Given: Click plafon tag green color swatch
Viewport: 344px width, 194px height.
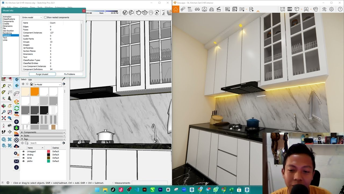Looking at the screenshot, I should click(49, 161).
